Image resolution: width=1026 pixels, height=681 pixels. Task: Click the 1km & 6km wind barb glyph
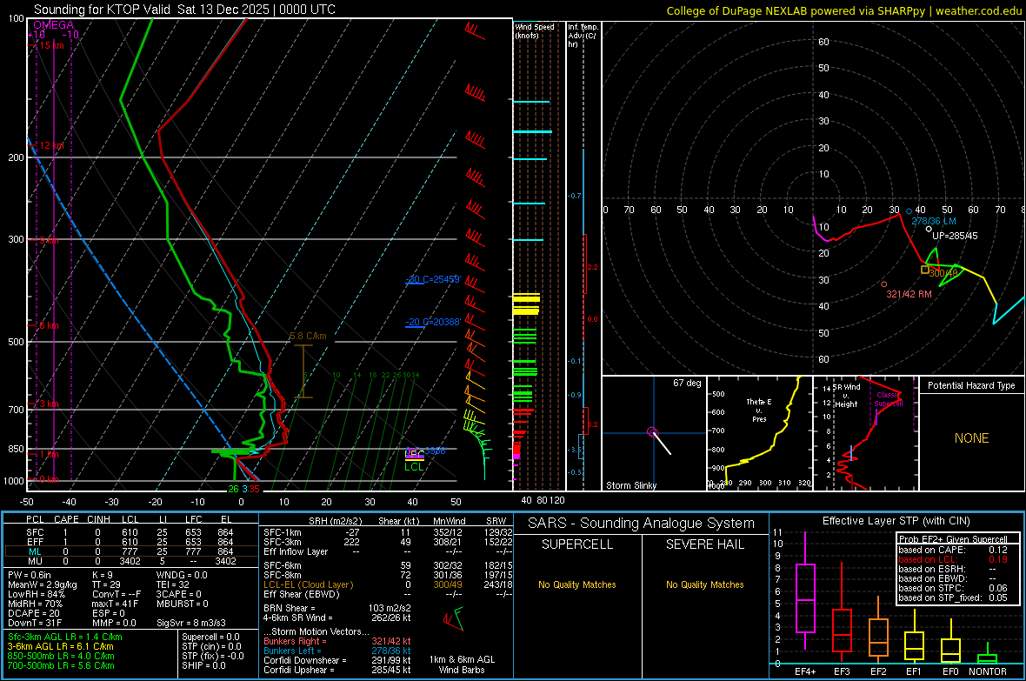coord(453,618)
